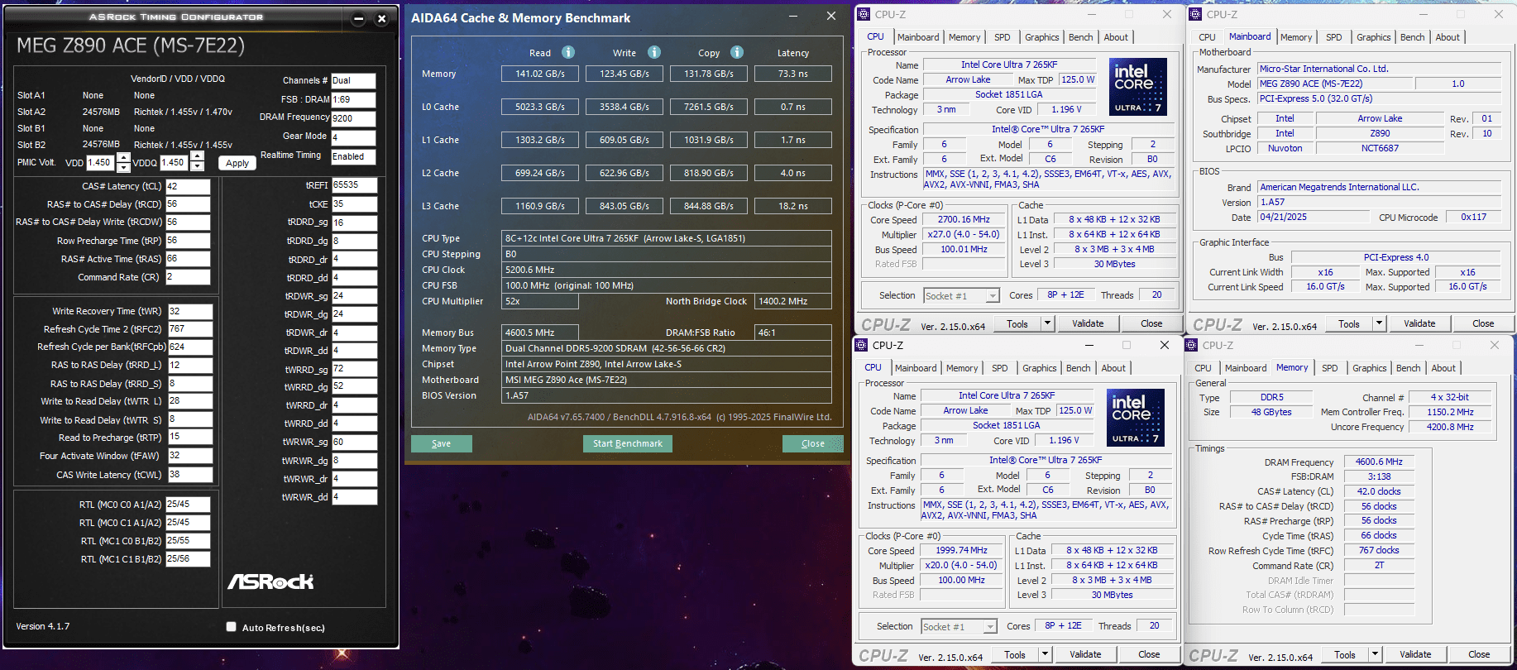This screenshot has width=1517, height=670.
Task: Click the tREFI value field showing 65535
Action: click(354, 185)
